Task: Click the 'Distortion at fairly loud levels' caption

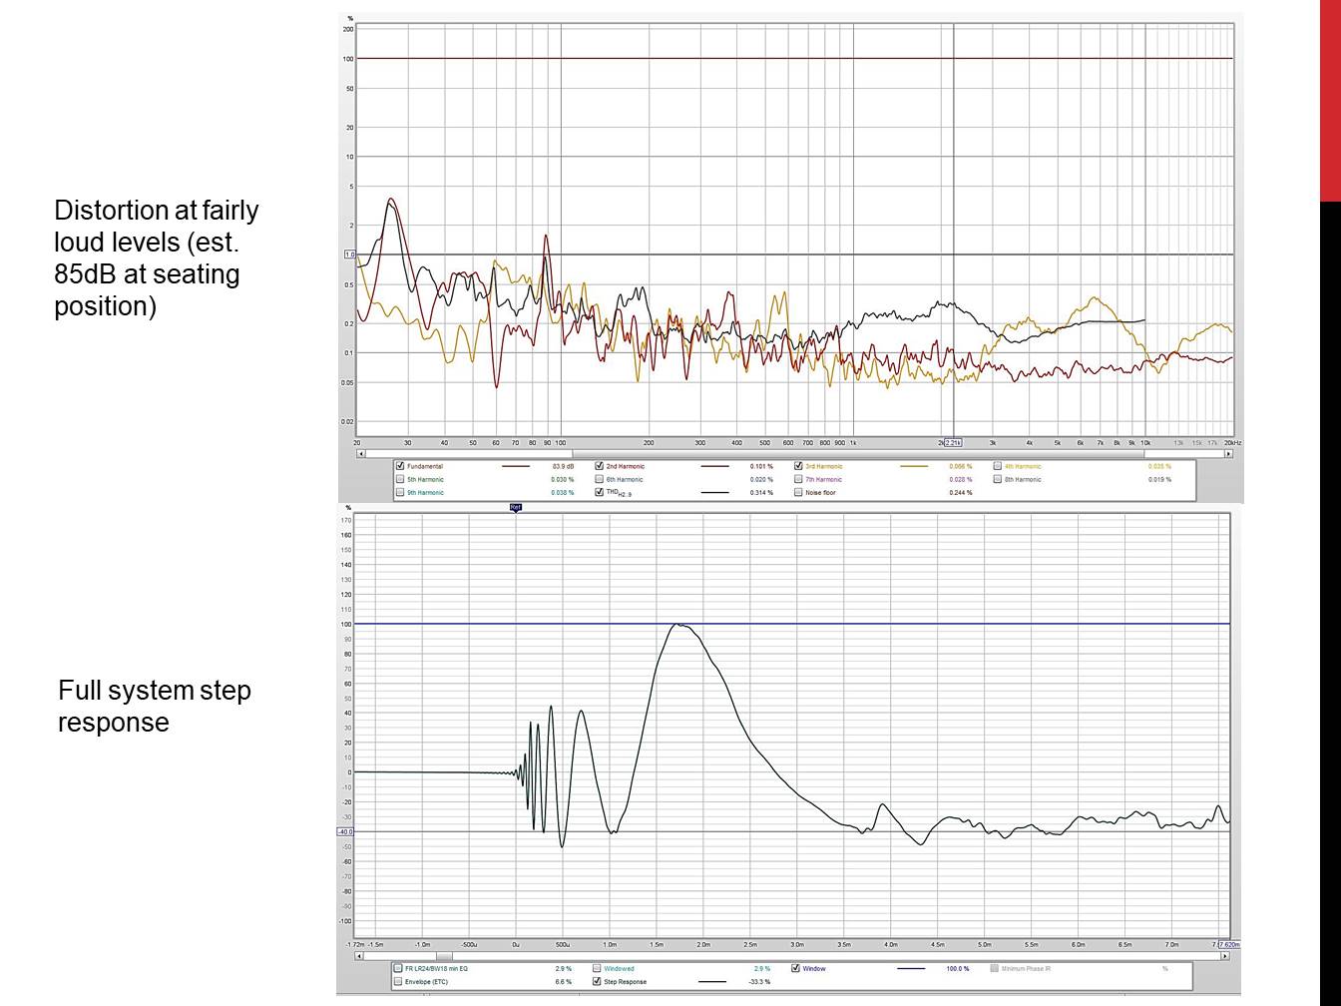Action: (x=157, y=257)
